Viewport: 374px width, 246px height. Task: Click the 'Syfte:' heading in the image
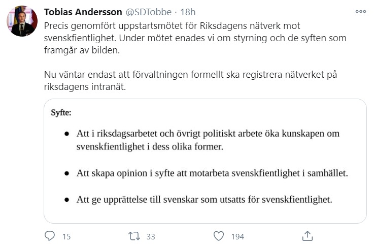(61, 113)
